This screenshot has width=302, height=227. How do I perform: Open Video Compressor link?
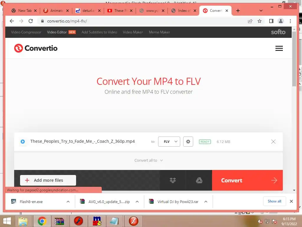point(26,32)
